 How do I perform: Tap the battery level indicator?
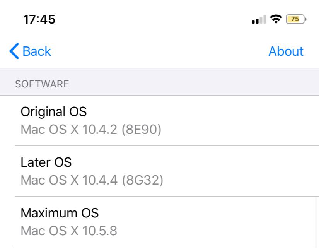[295, 19]
